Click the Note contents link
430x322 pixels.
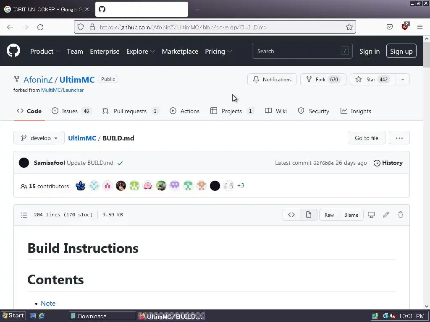(48, 304)
